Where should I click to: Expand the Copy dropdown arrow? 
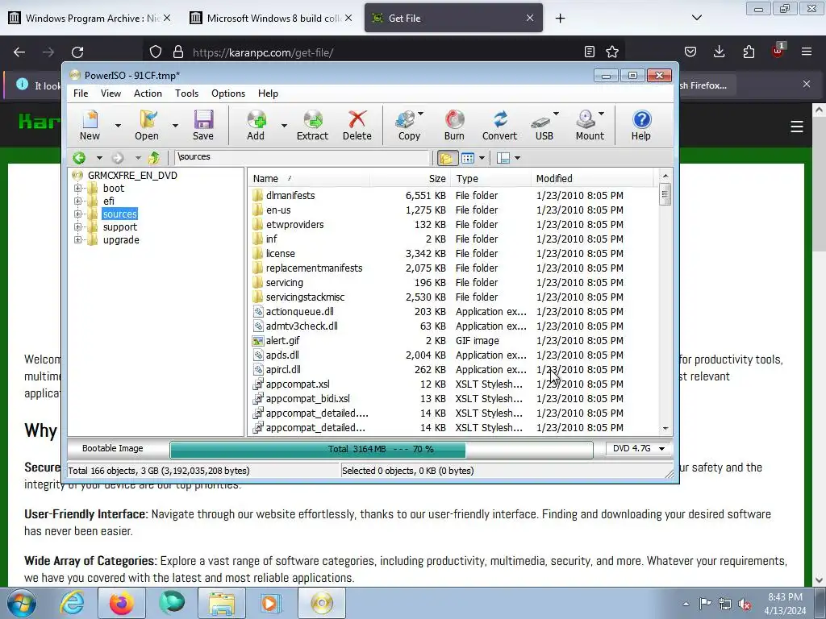coord(420,113)
